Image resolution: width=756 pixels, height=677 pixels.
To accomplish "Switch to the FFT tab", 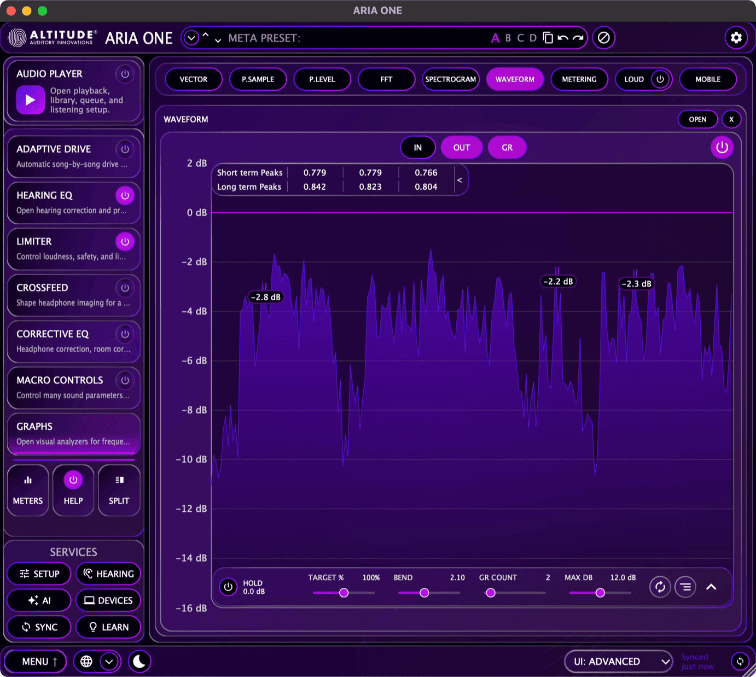I will pyautogui.click(x=386, y=79).
